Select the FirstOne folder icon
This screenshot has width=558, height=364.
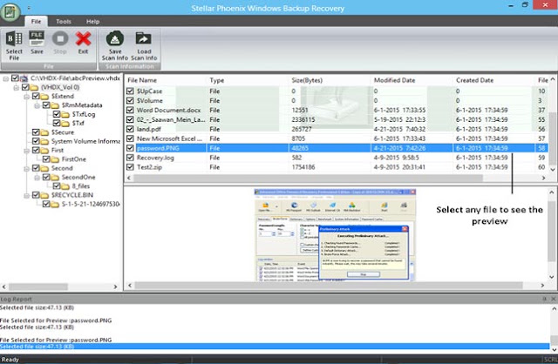point(55,159)
